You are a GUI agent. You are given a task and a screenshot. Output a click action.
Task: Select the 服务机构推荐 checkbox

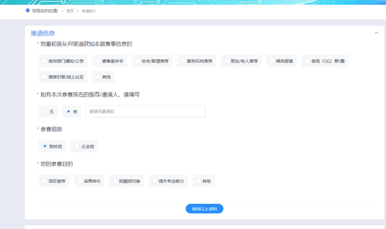coord(183,61)
